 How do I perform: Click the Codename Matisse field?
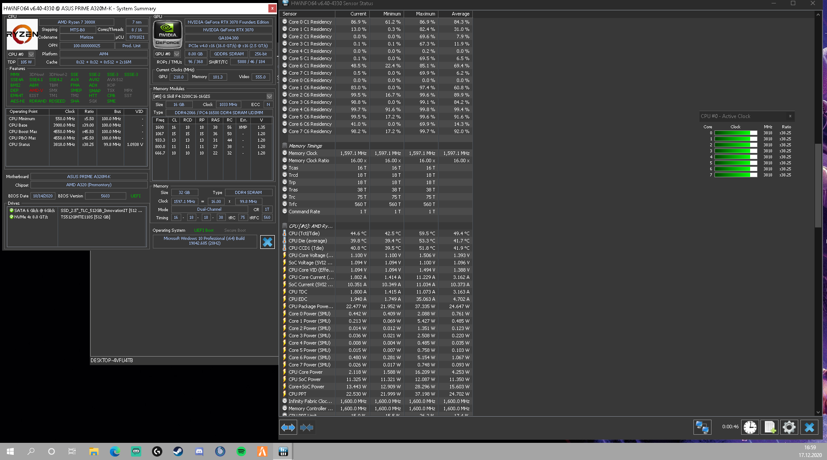[x=86, y=37]
